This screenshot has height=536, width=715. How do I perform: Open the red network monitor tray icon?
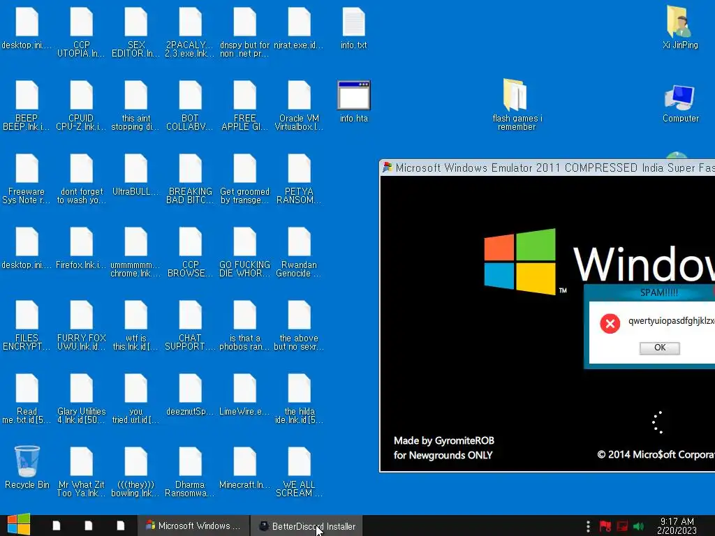click(622, 526)
